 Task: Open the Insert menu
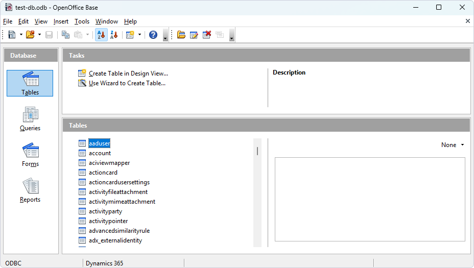(61, 21)
